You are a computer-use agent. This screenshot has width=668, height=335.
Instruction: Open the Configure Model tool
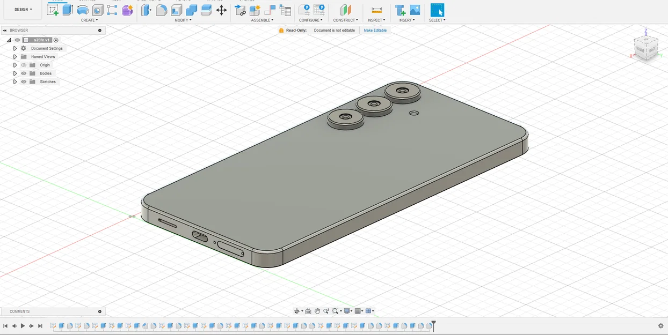tap(304, 10)
